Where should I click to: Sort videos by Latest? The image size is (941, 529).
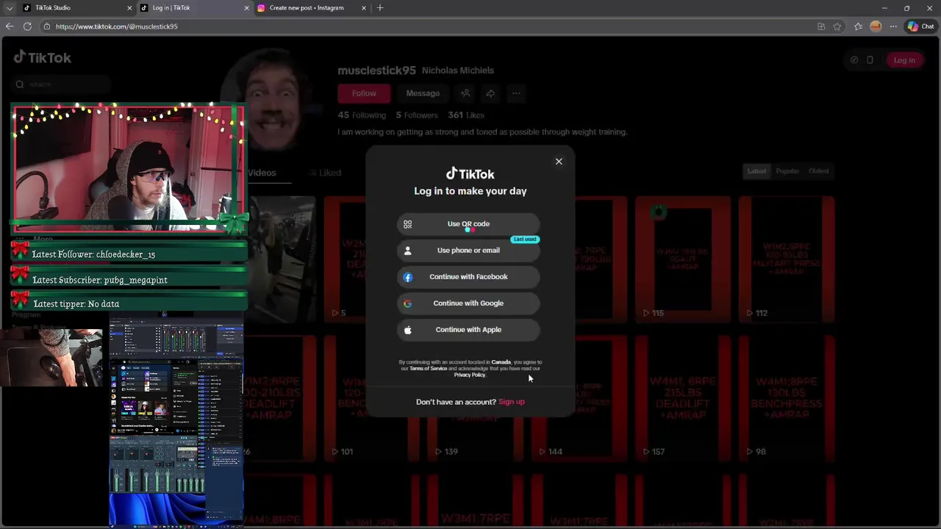pyautogui.click(x=756, y=171)
